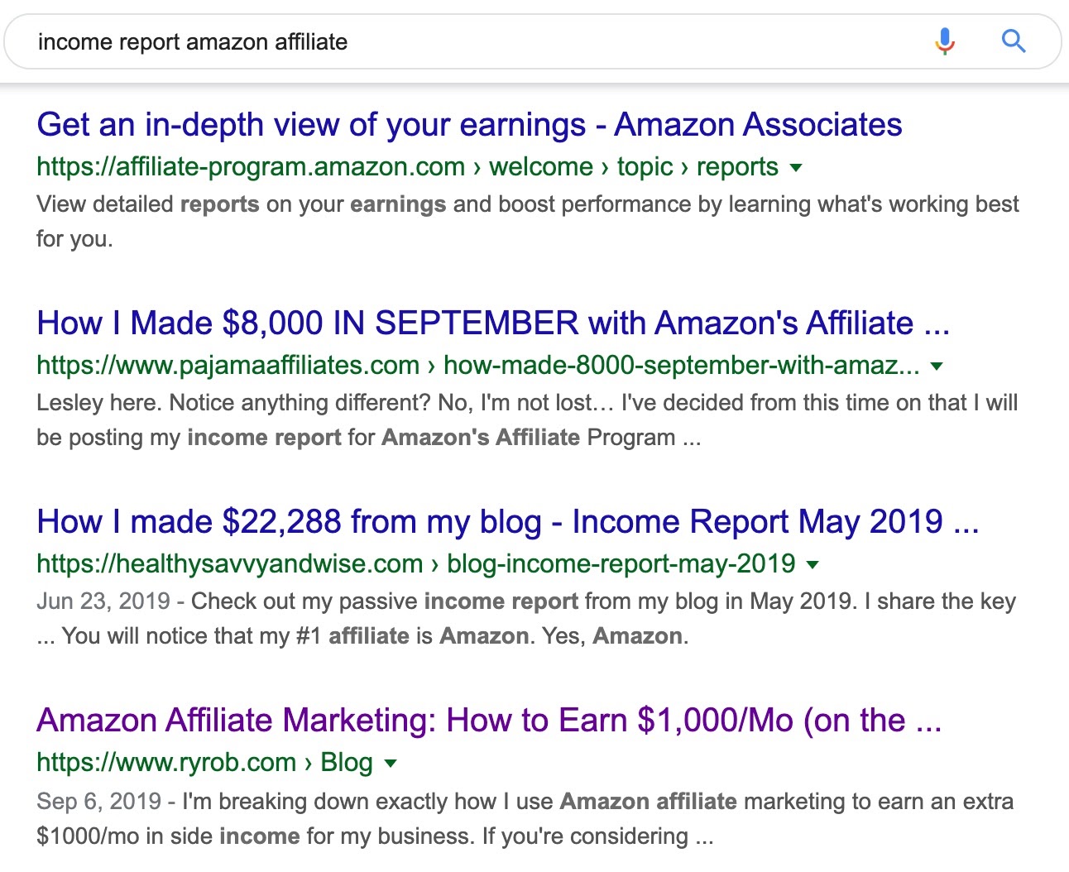Open result options arrow for Amazon Associates link

[796, 168]
